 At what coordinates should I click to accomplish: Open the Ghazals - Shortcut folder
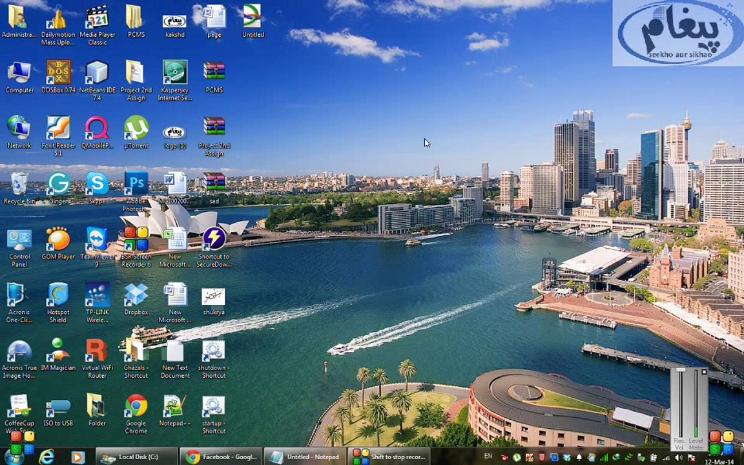click(x=136, y=358)
